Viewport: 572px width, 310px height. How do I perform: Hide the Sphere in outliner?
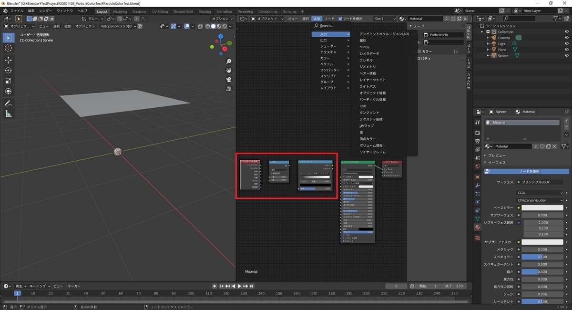(x=566, y=56)
